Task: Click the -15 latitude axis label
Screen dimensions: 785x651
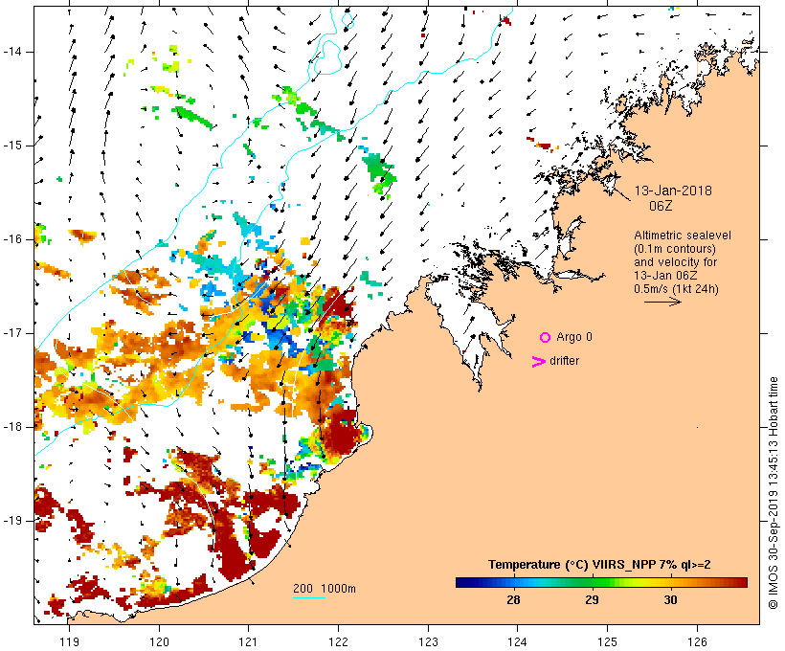Action: 12,146
